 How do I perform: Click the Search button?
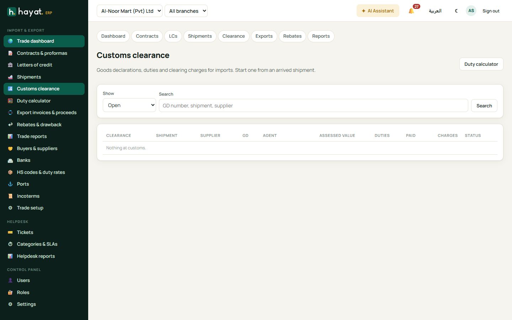point(484,106)
